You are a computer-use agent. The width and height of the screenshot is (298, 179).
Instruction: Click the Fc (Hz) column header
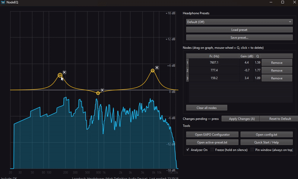coord(214,56)
